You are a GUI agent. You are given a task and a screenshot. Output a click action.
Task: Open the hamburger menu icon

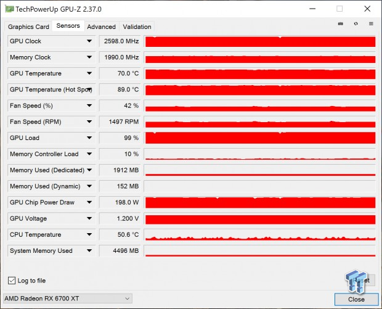tap(371, 23)
